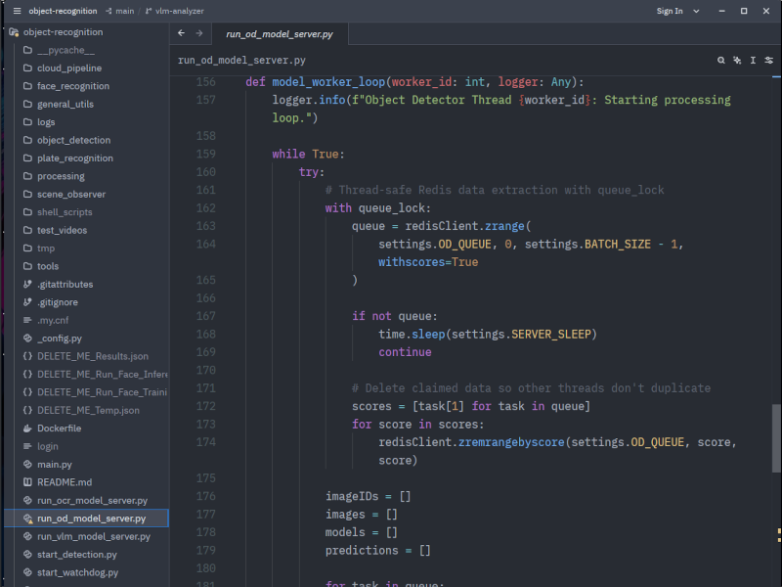782x587 pixels.
Task: Open editor controls sliders icon
Action: pyautogui.click(x=768, y=61)
